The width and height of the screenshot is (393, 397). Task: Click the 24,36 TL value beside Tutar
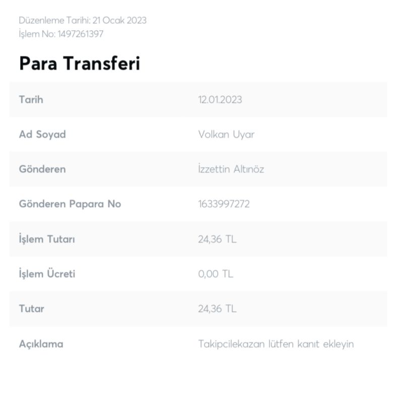[x=217, y=308]
